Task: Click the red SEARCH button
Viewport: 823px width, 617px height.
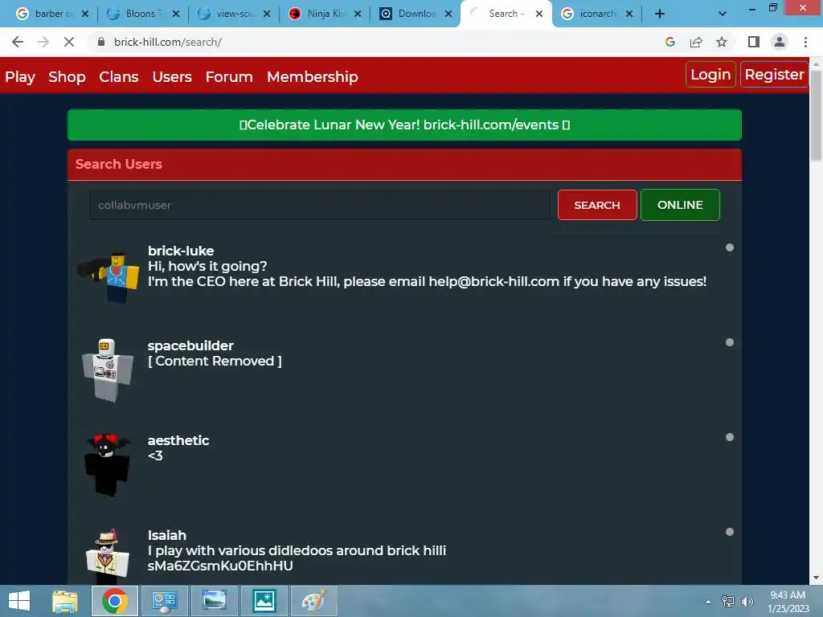Action: pos(597,205)
